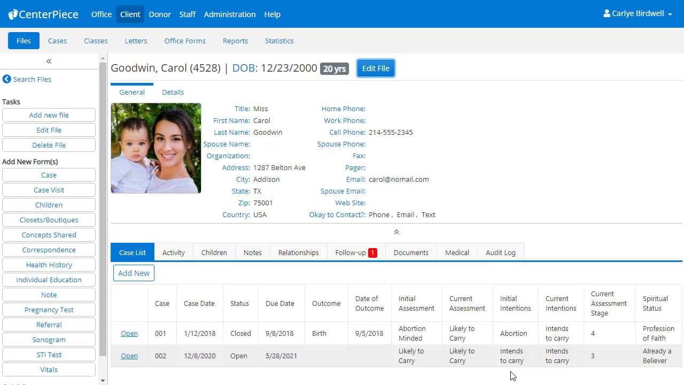Open the Children tab in case panel
The width and height of the screenshot is (684, 385).
214,252
